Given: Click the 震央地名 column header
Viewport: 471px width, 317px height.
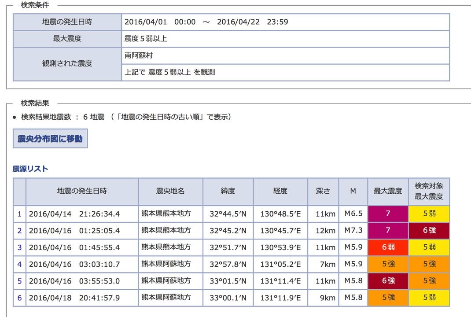Looking at the screenshot, I should click(x=170, y=191).
